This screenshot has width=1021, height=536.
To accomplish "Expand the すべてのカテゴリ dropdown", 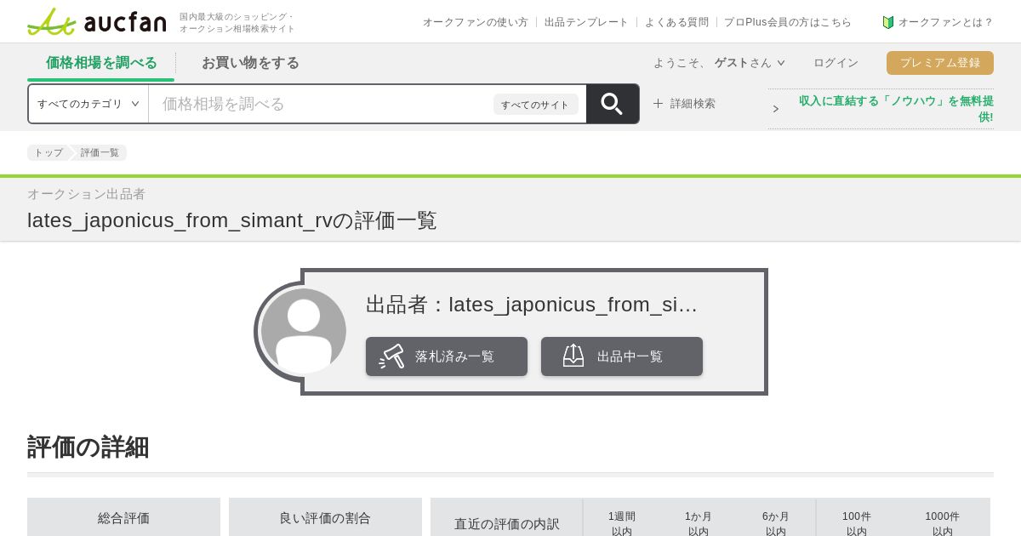I will pos(88,104).
